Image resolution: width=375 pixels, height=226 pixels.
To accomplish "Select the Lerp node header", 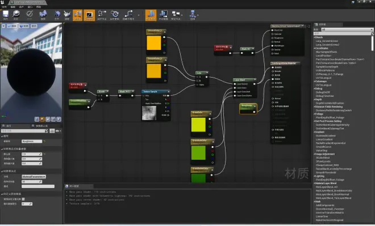I will click(202, 73).
